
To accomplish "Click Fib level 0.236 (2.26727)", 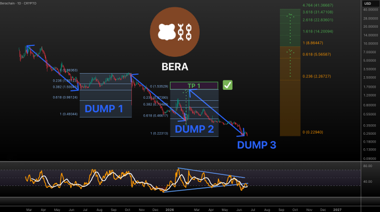I will click(316, 76).
